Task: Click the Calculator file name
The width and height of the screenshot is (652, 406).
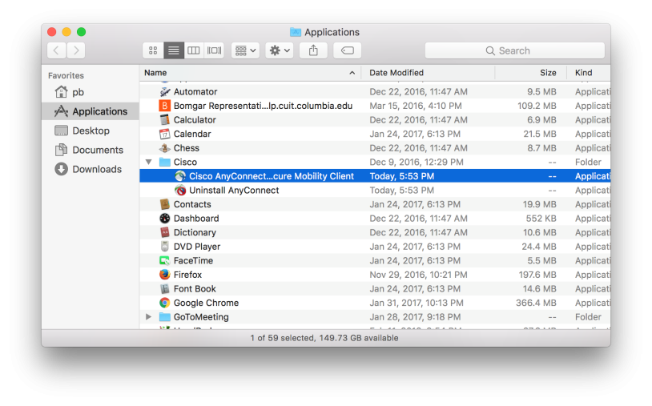Action: pos(195,119)
